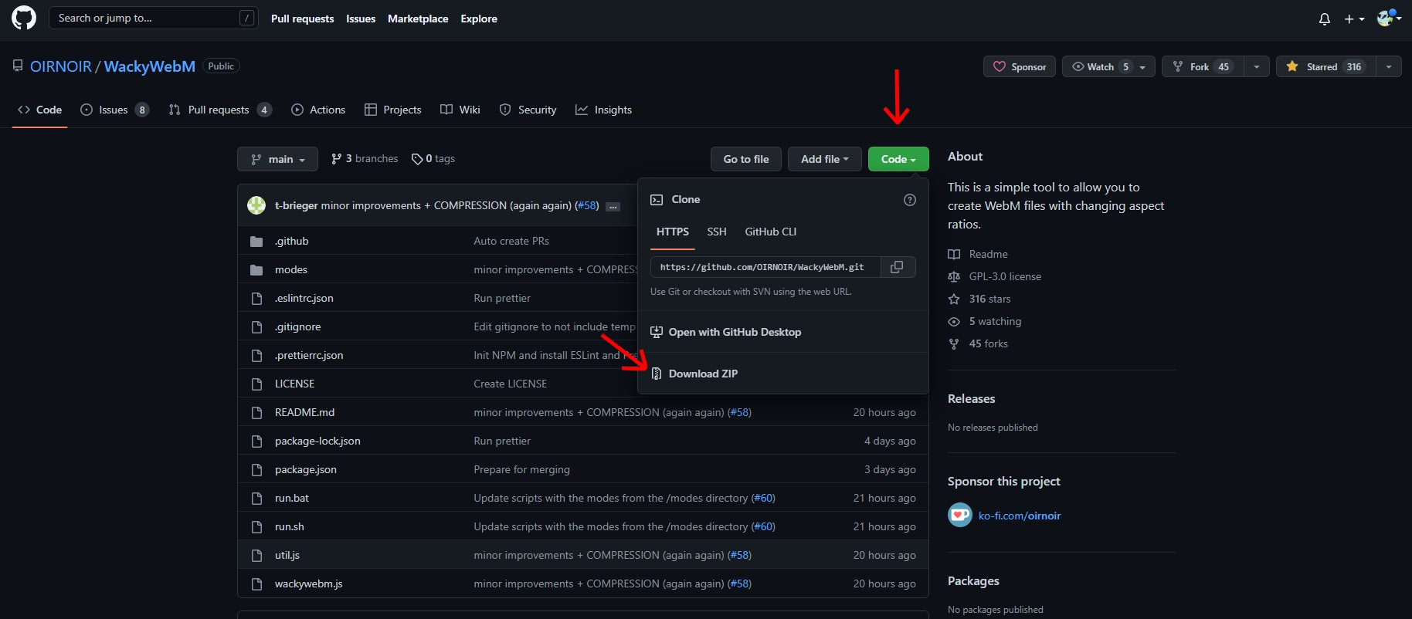Select the HTTPS clone tab
This screenshot has width=1412, height=619.
point(673,232)
